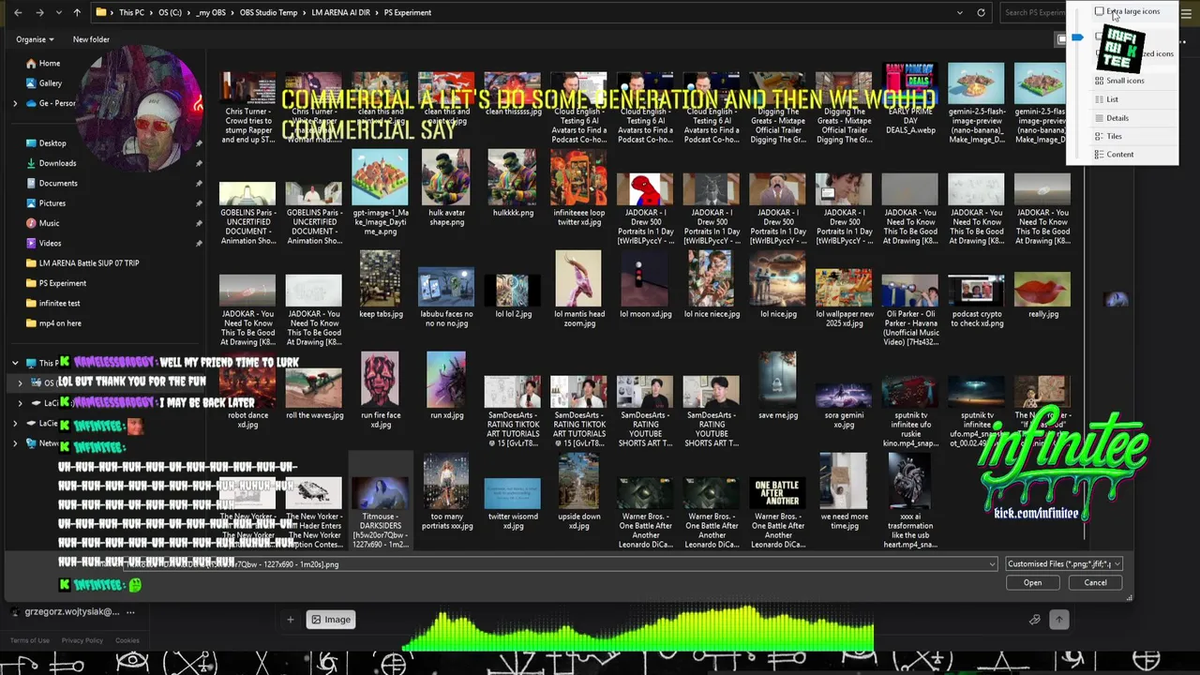This screenshot has height=675, width=1200.
Task: Focus the Search PS Experiment field
Action: tap(1034, 12)
